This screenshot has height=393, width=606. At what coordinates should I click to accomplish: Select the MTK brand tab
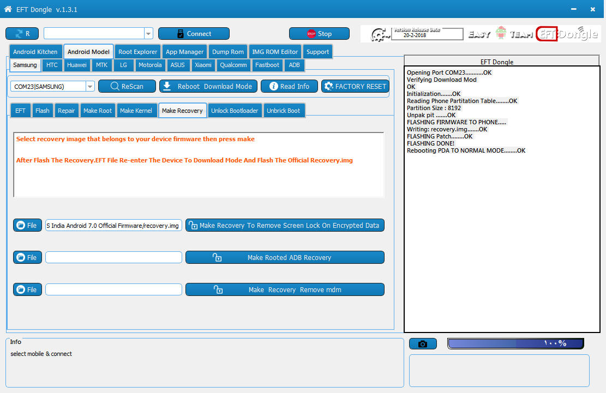(x=101, y=65)
